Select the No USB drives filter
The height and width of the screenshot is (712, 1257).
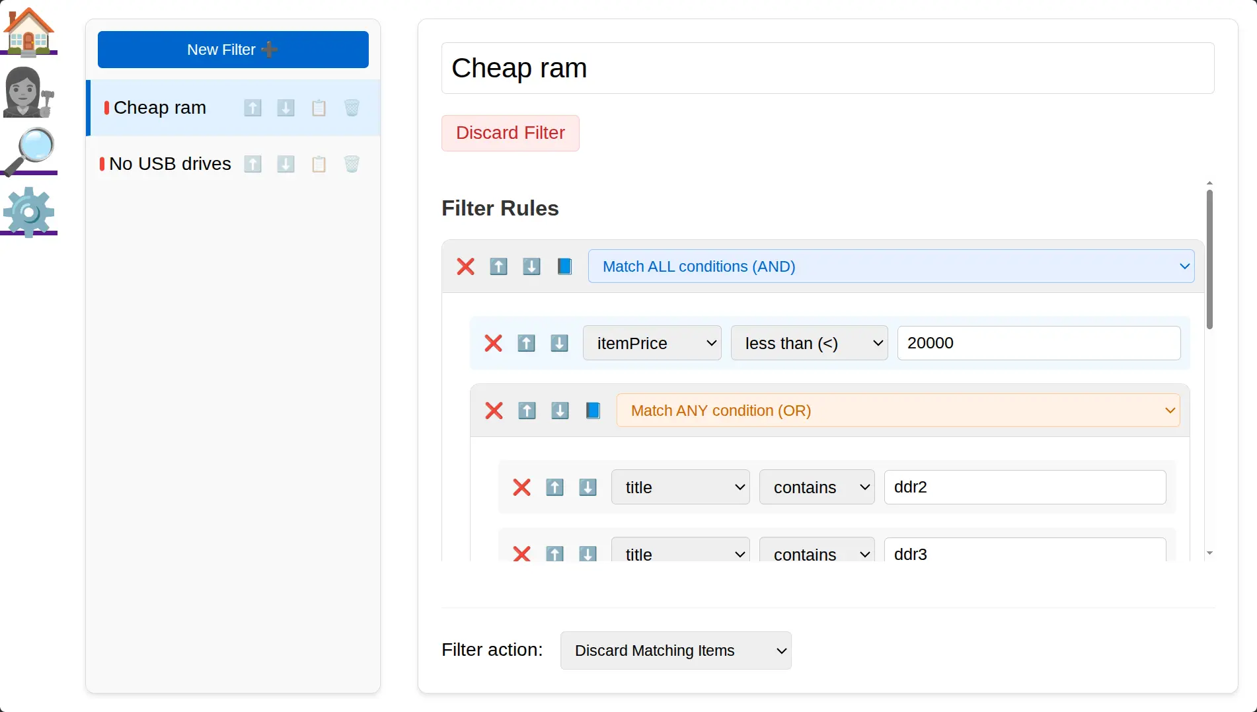(x=170, y=164)
